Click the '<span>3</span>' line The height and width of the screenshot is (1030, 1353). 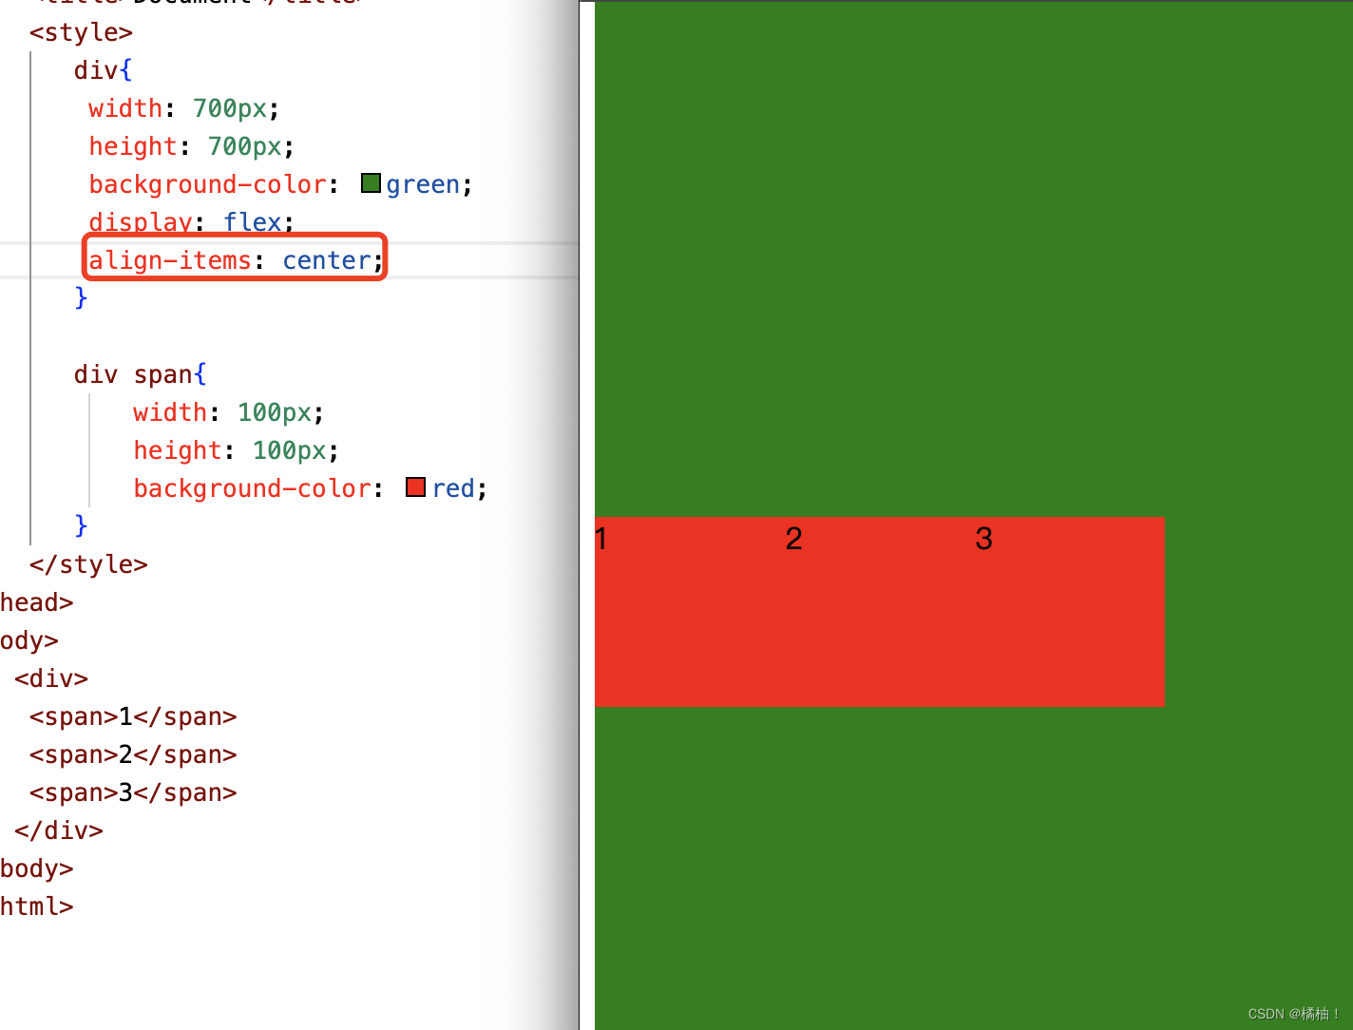[133, 792]
